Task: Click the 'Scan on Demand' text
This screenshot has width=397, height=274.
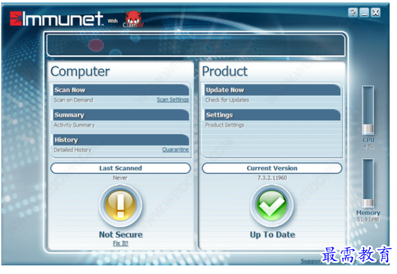Action: 73,100
